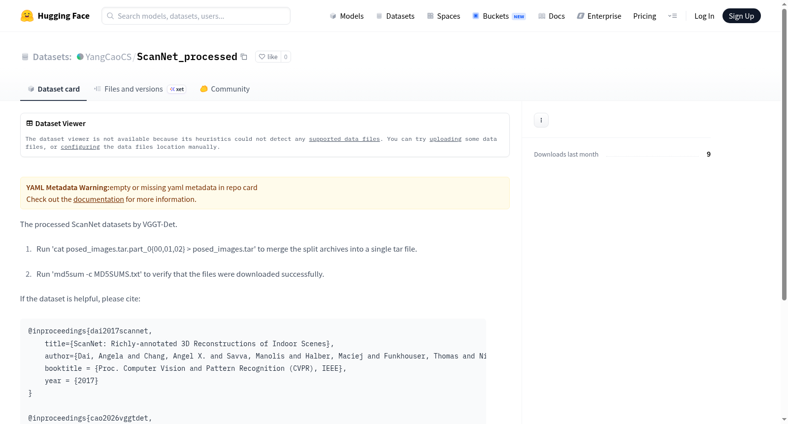The image size is (788, 424).
Task: Click the Community tab emoji icon
Action: [x=204, y=89]
